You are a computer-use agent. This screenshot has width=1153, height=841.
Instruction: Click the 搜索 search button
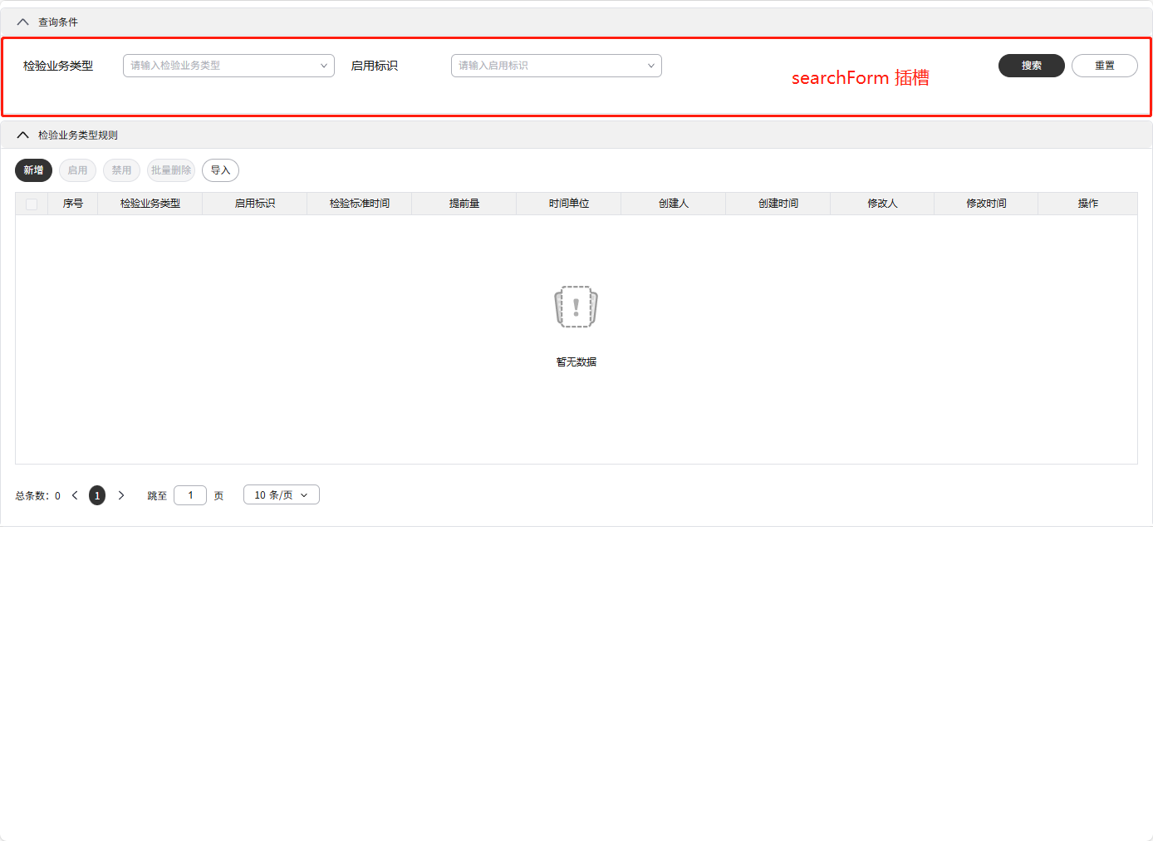1031,66
